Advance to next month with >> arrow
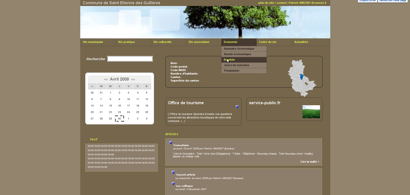Viewport: 410px width, 195px height. pos(133,80)
